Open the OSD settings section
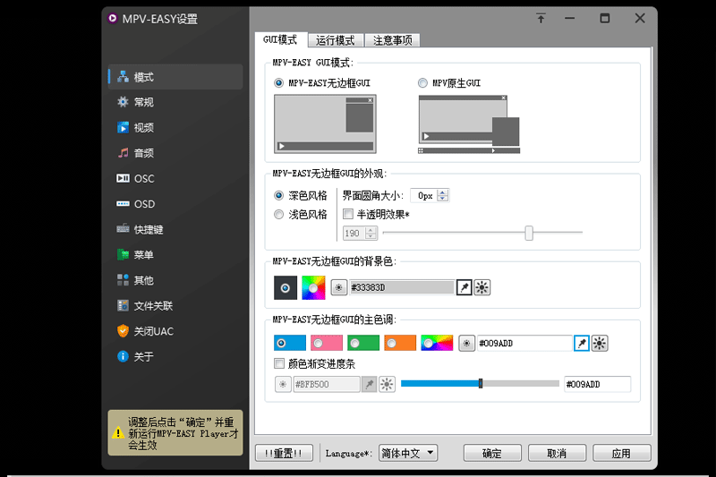Image resolution: width=716 pixels, height=477 pixels. pyautogui.click(x=175, y=204)
